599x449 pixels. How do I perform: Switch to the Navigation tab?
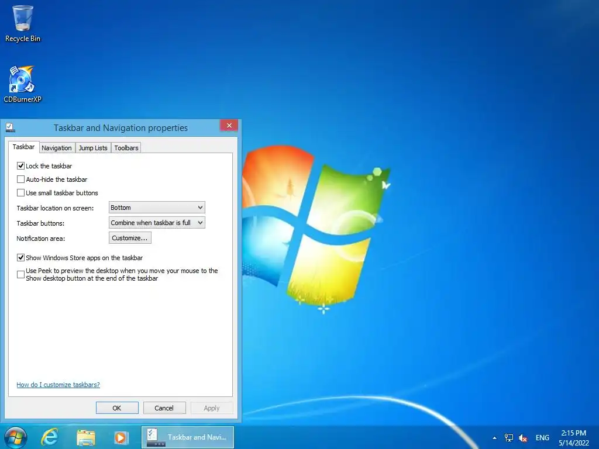(x=57, y=148)
